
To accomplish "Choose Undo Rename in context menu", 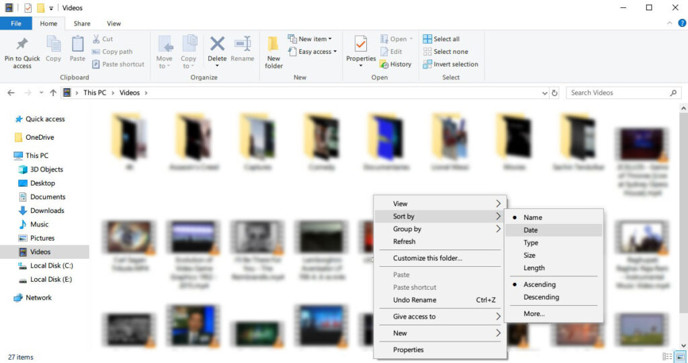I will (440, 300).
